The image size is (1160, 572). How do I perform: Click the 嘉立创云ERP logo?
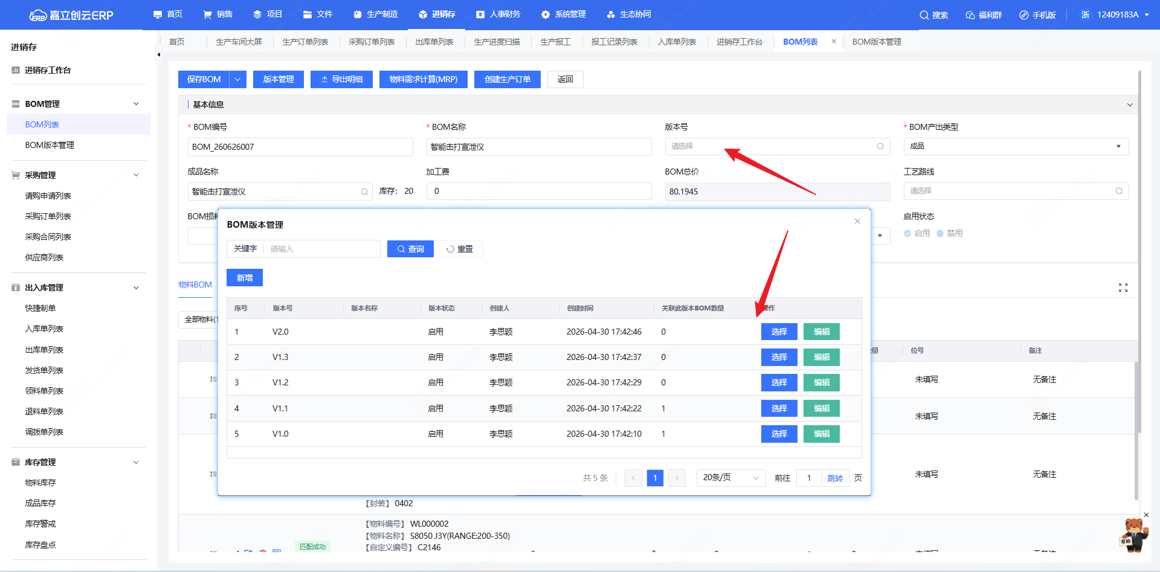coord(71,15)
